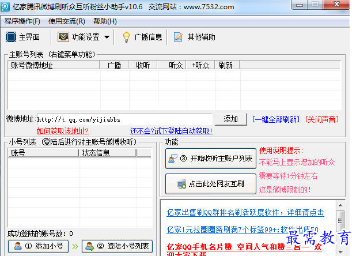Click the app logo icon in title bar
The height and width of the screenshot is (256, 356).
coord(5,7)
